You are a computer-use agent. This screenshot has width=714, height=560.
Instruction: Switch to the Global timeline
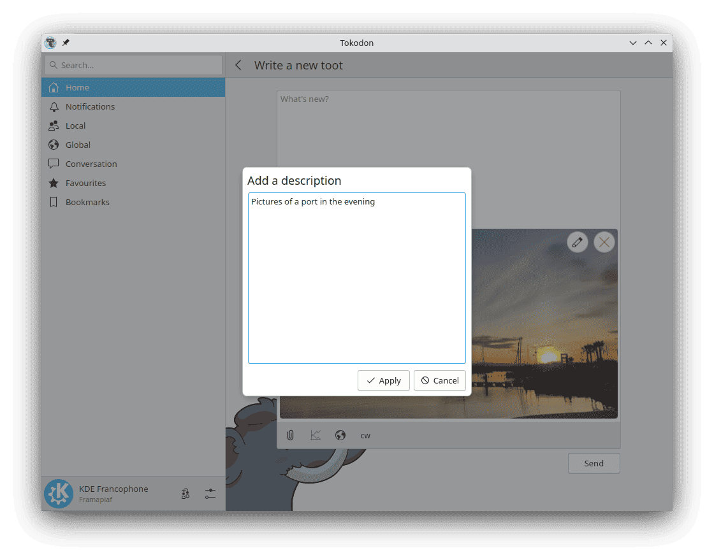[x=133, y=145]
